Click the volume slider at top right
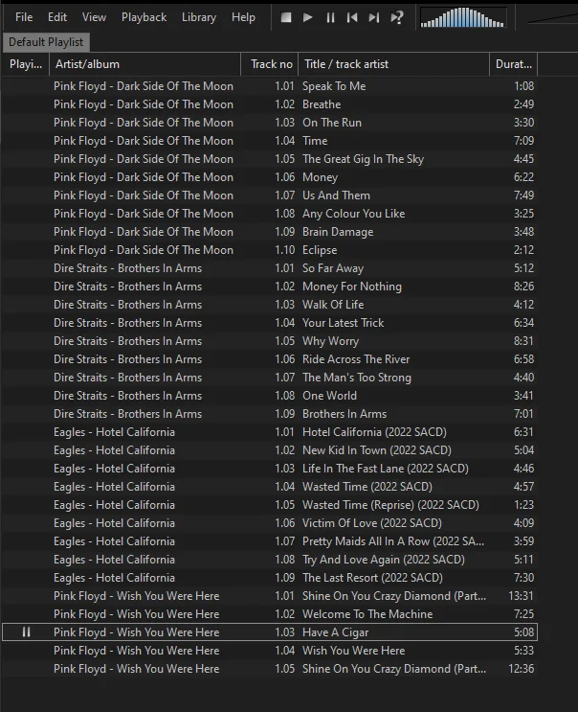The width and height of the screenshot is (578, 712). pos(552,17)
